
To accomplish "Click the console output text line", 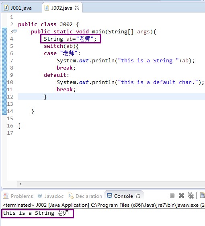I will 36,213.
